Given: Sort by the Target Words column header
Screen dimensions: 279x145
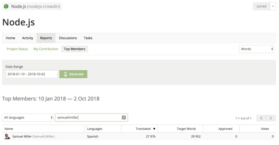Looking at the screenshot, I should (x=186, y=129).
